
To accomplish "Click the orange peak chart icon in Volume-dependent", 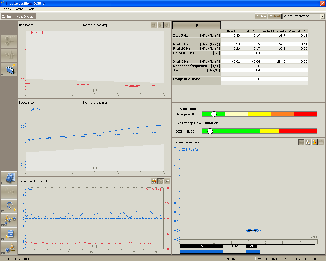I will pyautogui.click(x=315, y=142).
